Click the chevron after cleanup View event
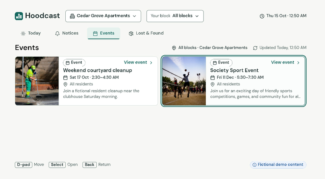 pyautogui.click(x=151, y=63)
